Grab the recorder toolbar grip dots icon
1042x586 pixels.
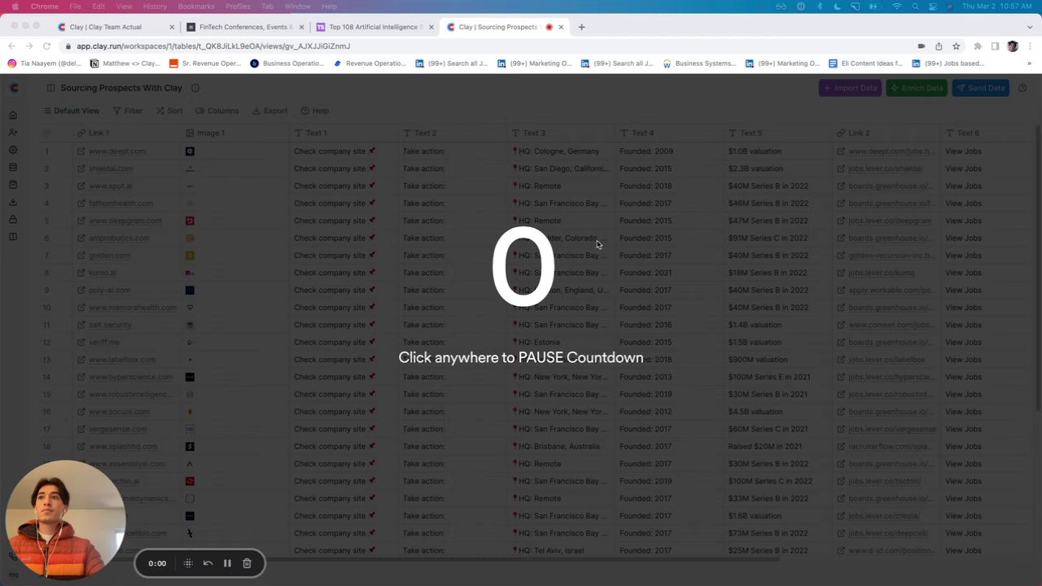[188, 563]
